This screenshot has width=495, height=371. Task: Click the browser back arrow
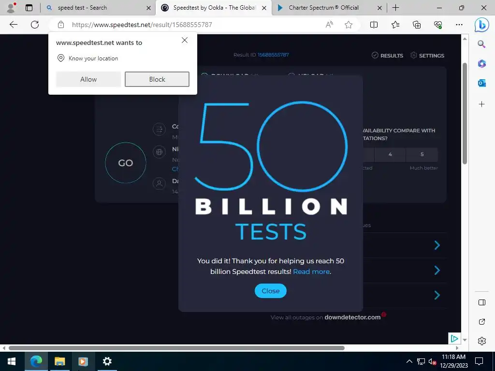(13, 25)
